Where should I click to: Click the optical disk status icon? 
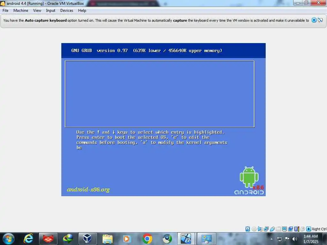254,229
